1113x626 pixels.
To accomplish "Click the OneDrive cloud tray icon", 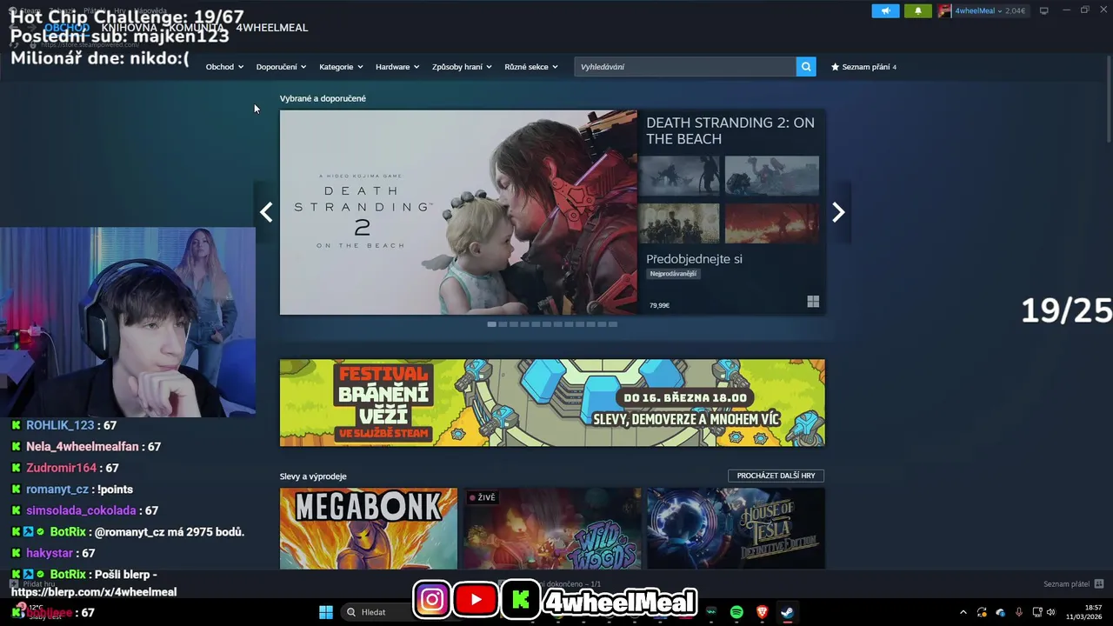I will 1001,612.
